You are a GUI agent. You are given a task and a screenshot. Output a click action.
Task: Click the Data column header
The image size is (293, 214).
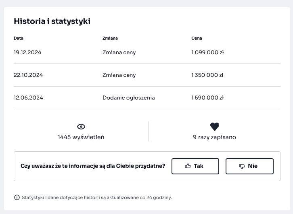click(x=19, y=38)
